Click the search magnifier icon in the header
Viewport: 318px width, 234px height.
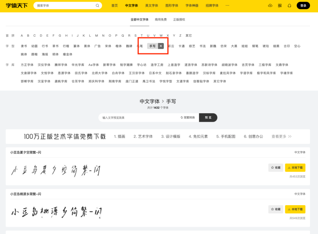(97, 6)
